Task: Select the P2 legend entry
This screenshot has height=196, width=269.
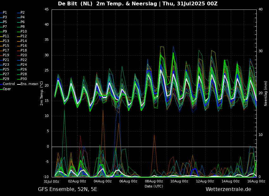Action: click(x=22, y=13)
